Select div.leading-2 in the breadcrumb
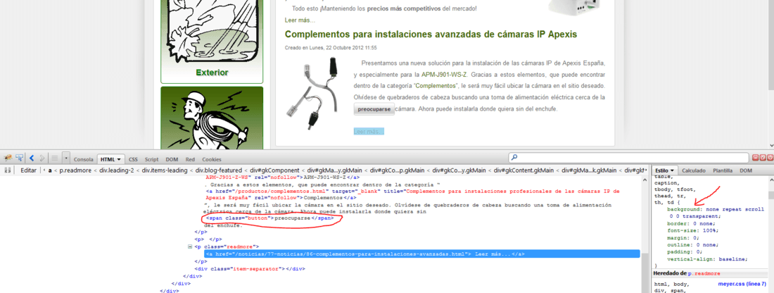Image resolution: width=774 pixels, height=293 pixels. [x=117, y=170]
